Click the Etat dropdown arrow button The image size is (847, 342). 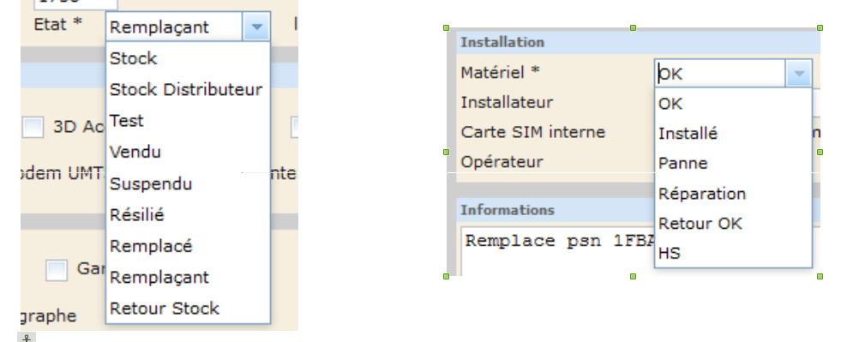pos(256,27)
